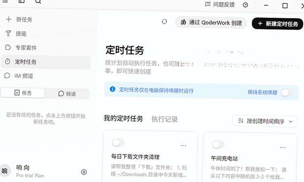Start a 新任务 from the sidebar
Image resolution: width=304 pixels, height=182 pixels.
[x=19, y=19]
